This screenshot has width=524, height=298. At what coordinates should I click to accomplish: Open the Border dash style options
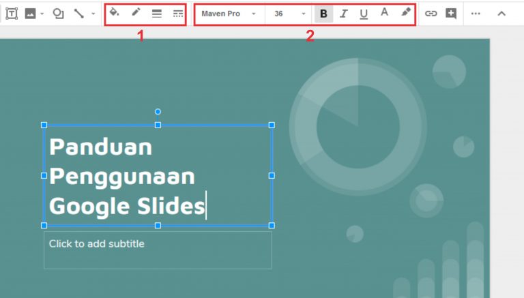point(177,14)
